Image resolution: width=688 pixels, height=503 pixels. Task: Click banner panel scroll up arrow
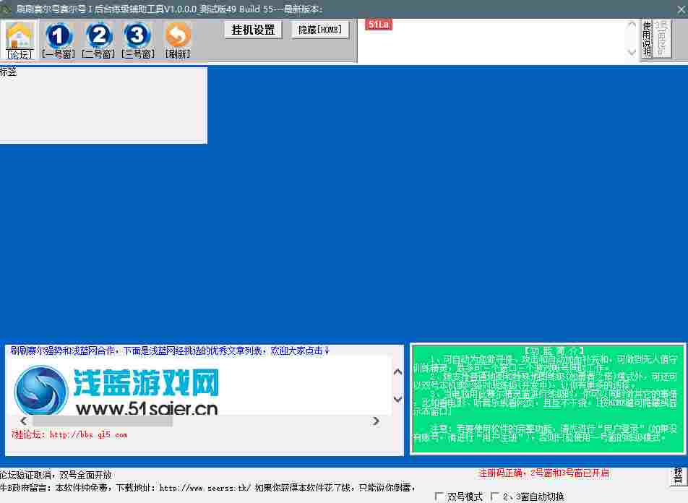[398, 372]
